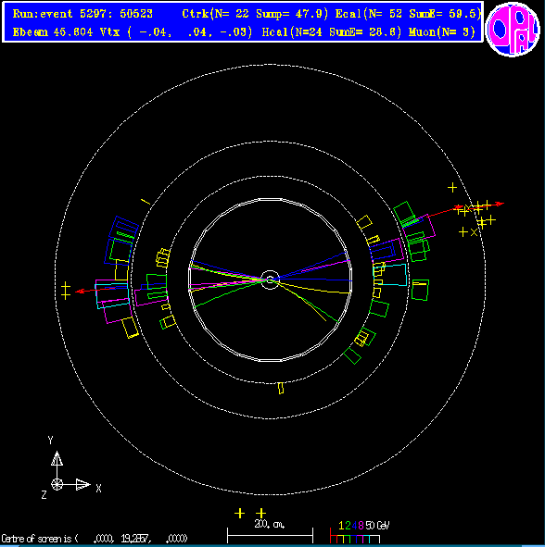Click the Z axis circle symbol

(x=57, y=484)
